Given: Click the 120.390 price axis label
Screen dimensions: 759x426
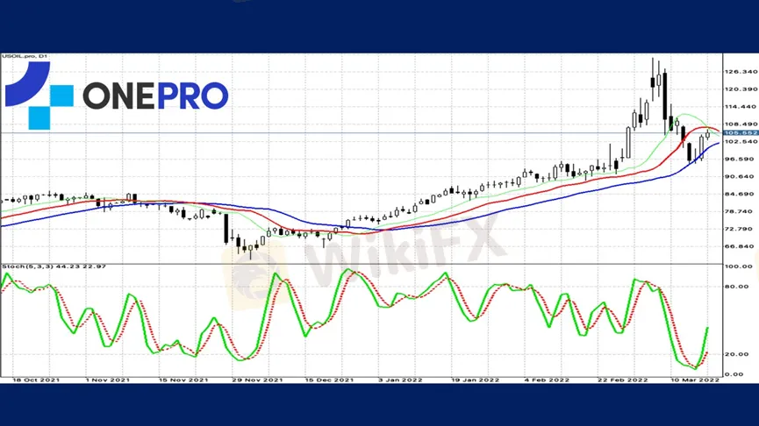Looking at the screenshot, I should tap(741, 89).
